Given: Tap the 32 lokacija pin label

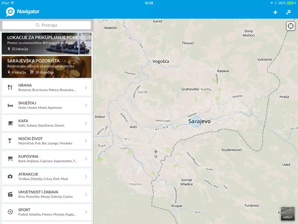Looking at the screenshot, I should (18, 49).
